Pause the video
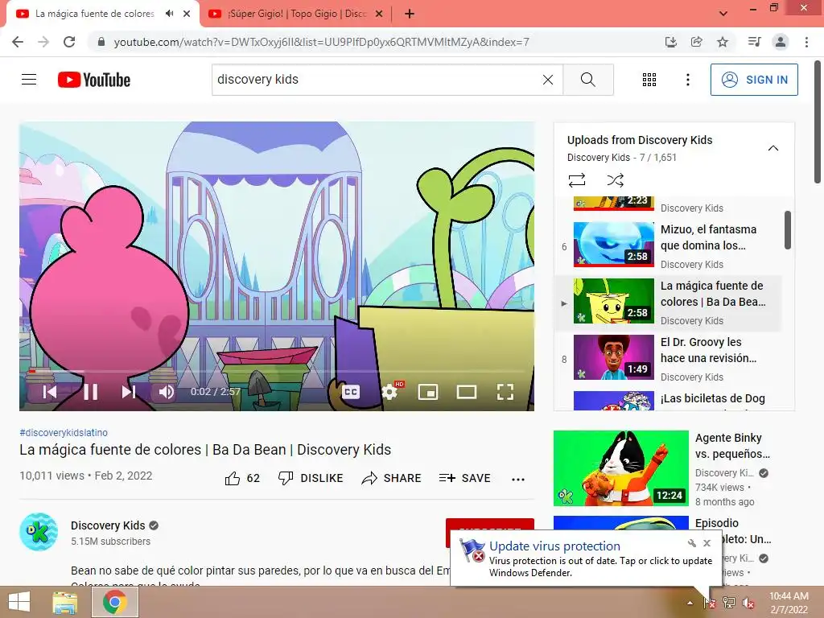824x618 pixels. click(x=90, y=392)
